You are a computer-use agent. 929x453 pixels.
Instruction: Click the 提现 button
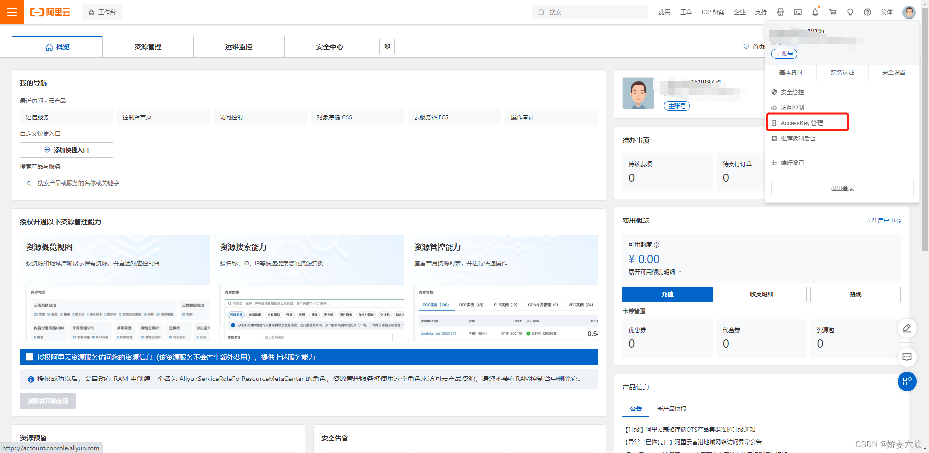tap(855, 294)
